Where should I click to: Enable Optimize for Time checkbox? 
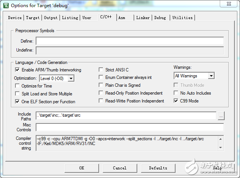coord(17,86)
